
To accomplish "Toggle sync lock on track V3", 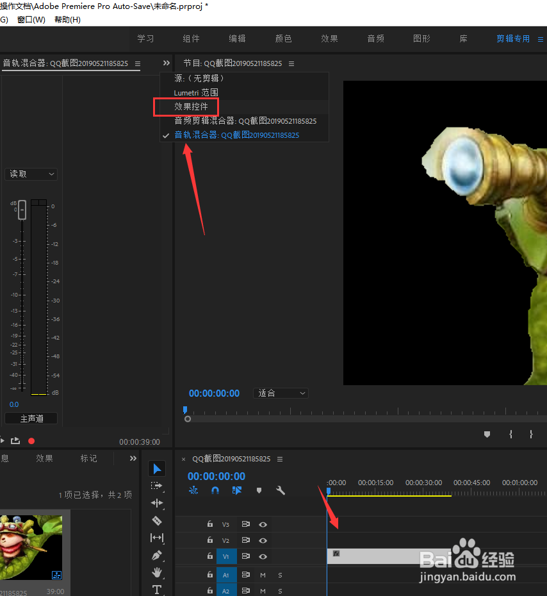I will [x=246, y=524].
